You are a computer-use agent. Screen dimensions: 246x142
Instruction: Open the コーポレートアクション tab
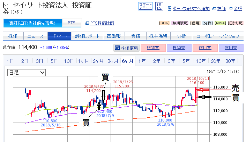tap(218, 36)
